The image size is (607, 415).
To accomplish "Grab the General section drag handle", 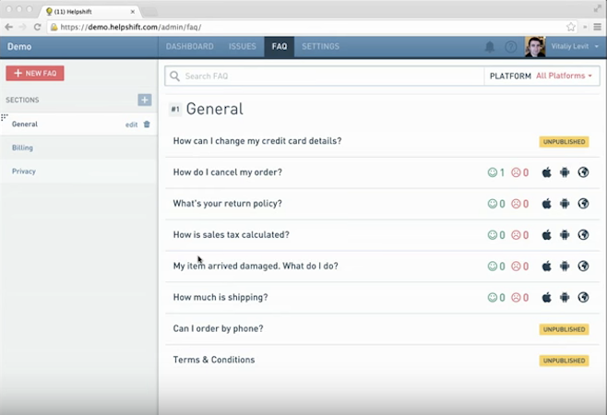I will click(5, 117).
